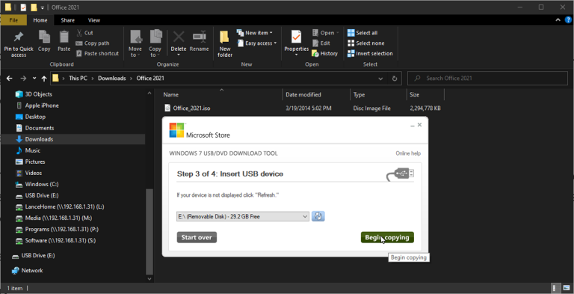Select 3D Objects in sidebar
This screenshot has width=574, height=294.
(38, 94)
